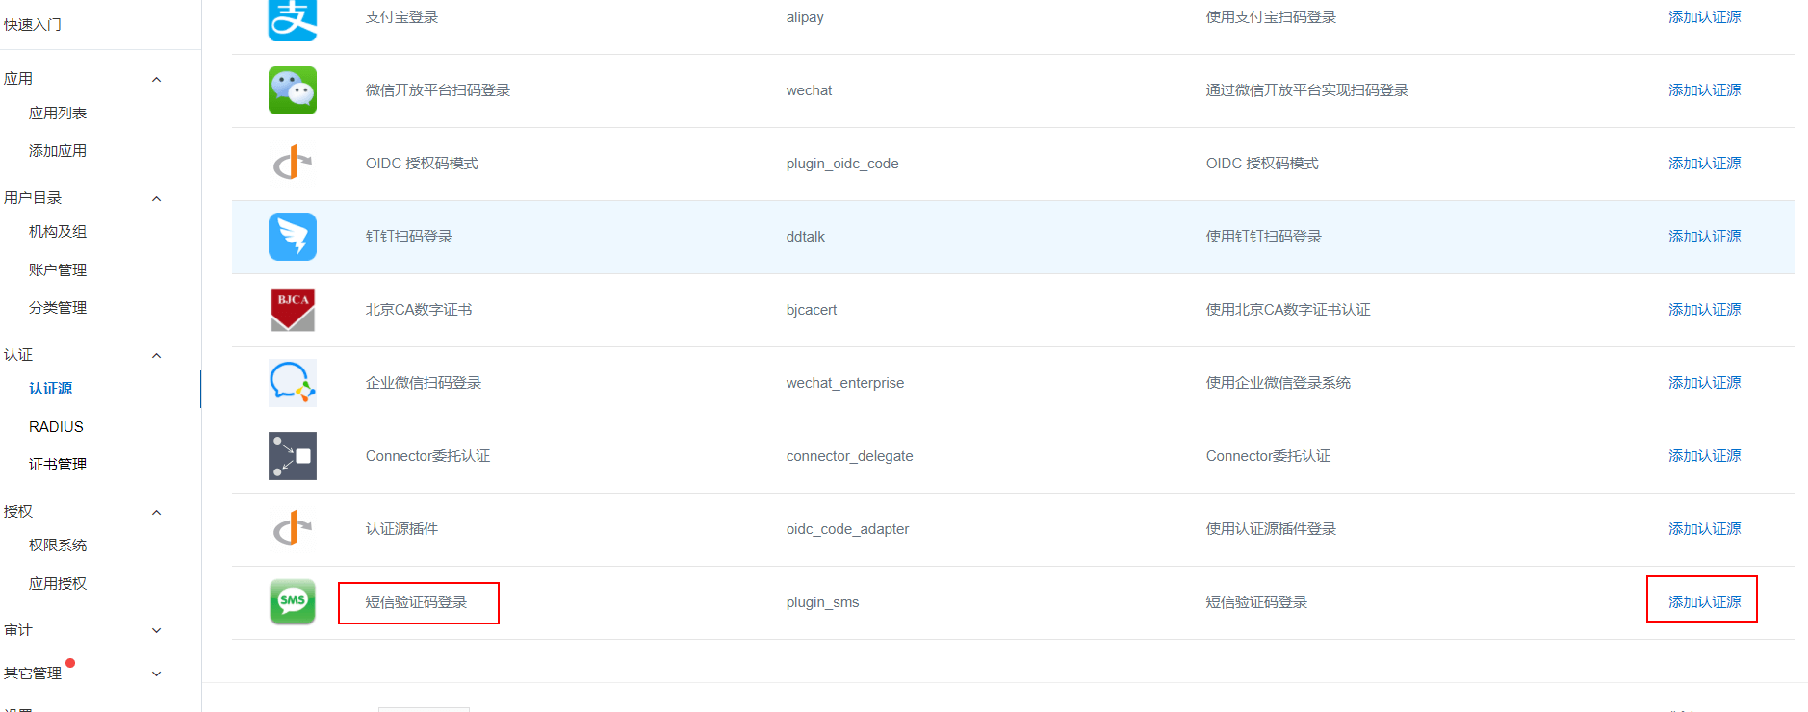
Task: Select the 短信验证码登录 name text
Action: 416,602
